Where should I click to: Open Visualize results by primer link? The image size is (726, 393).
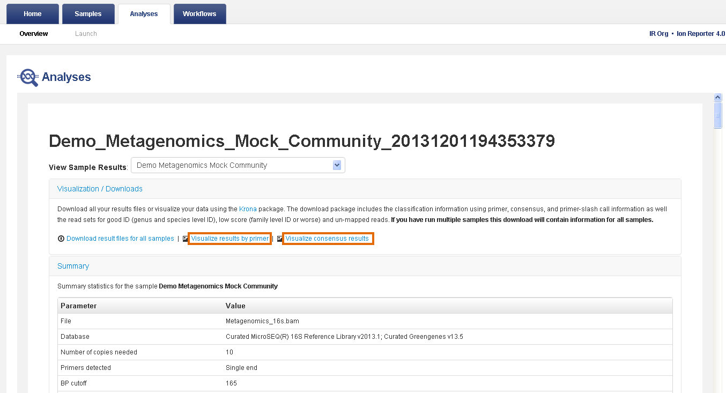[x=229, y=239]
